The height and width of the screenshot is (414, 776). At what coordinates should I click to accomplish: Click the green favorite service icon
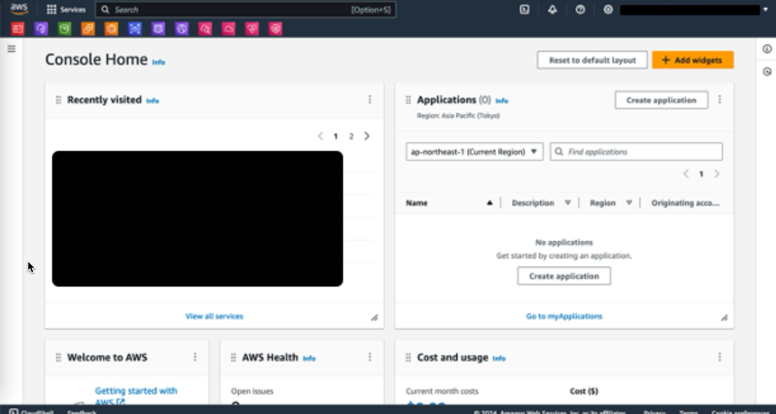pos(65,29)
